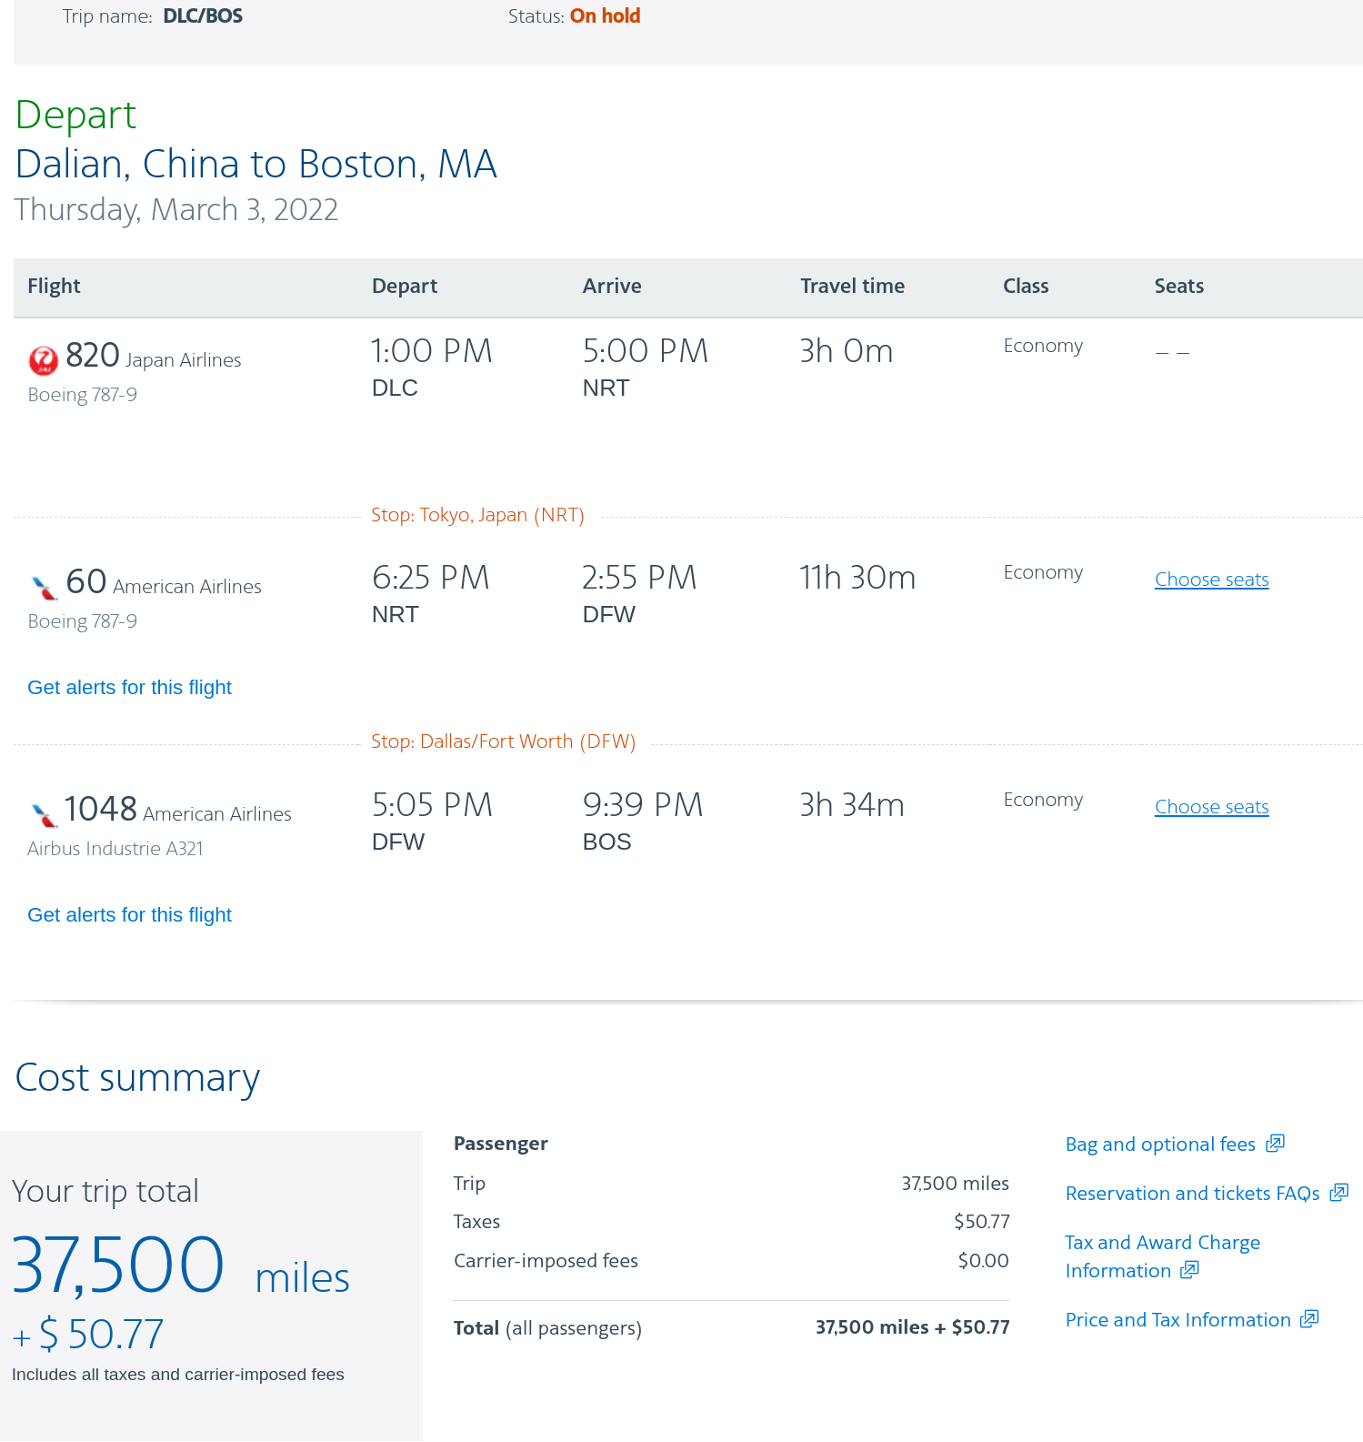Click Airbus Industrie A321 aircraft text
The width and height of the screenshot is (1363, 1442).
pos(115,849)
